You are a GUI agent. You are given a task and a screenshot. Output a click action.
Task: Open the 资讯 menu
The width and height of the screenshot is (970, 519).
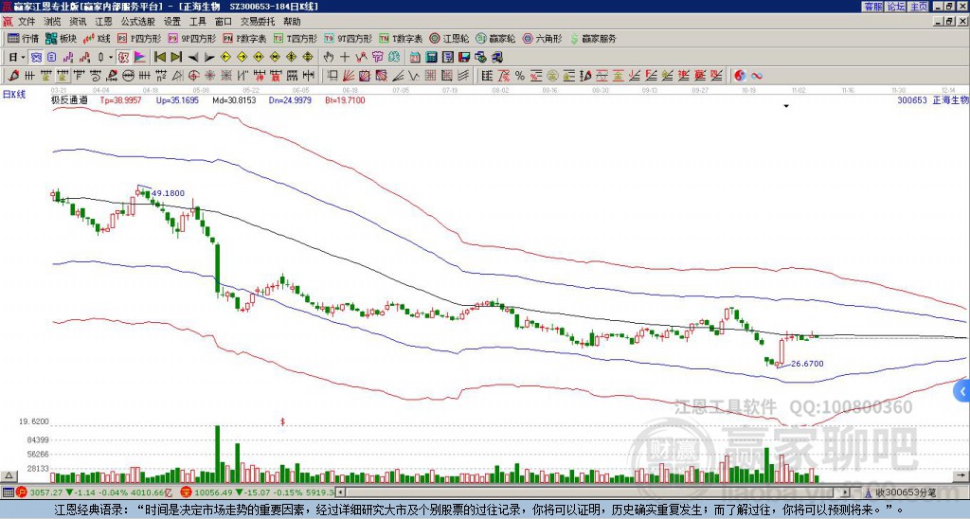click(x=78, y=22)
